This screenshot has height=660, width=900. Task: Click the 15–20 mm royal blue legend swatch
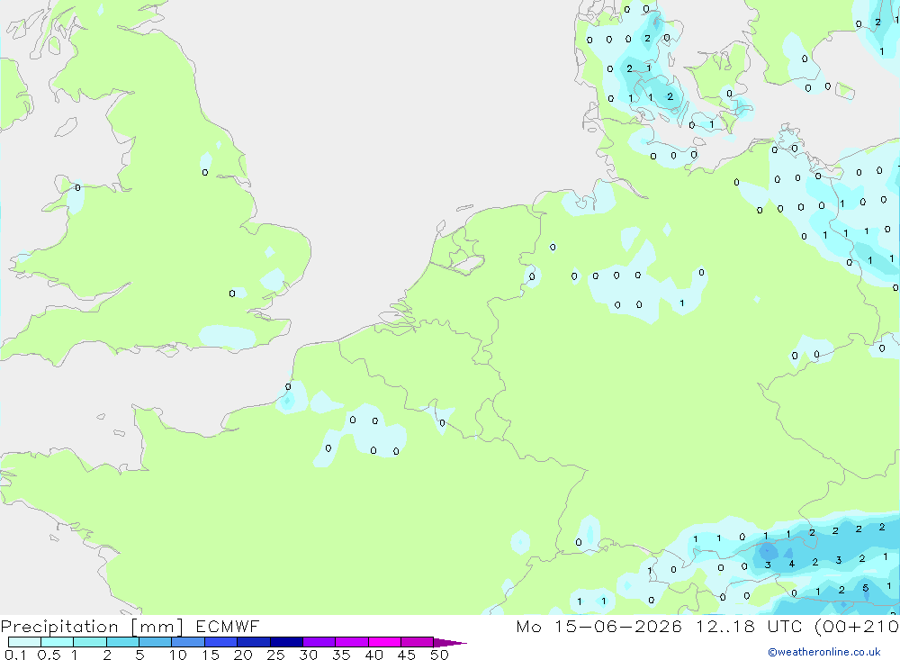221,642
